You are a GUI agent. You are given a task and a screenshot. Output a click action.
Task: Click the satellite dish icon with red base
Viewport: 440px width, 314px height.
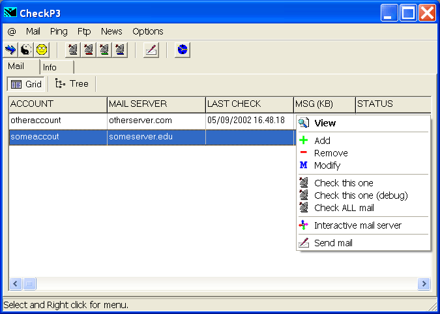89,50
